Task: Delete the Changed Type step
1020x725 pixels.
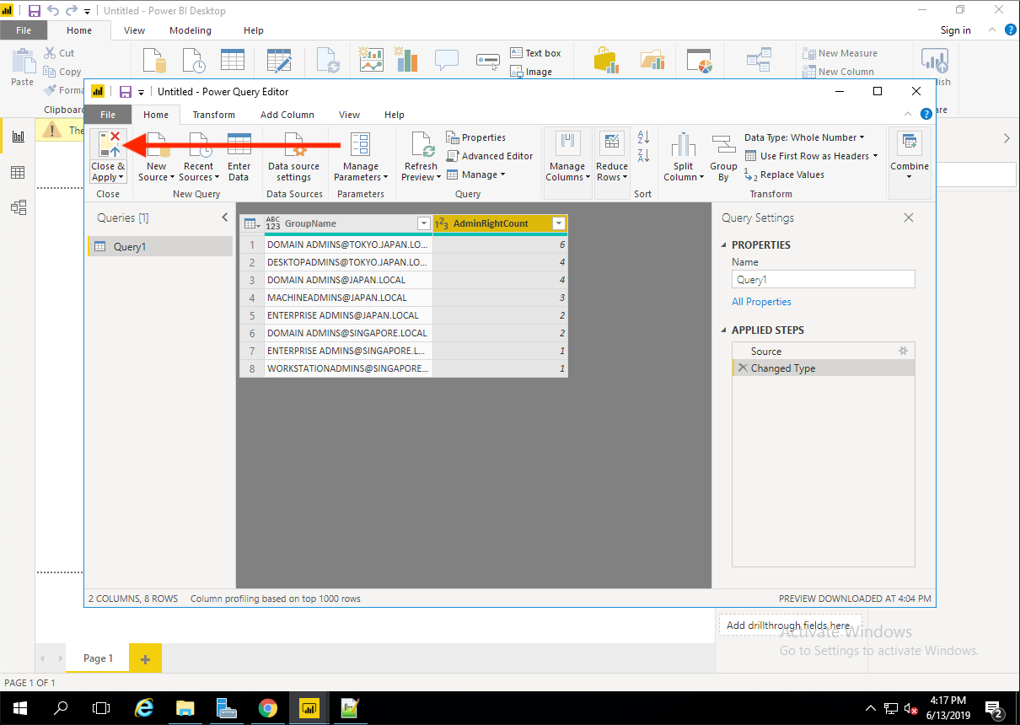Action: (743, 368)
